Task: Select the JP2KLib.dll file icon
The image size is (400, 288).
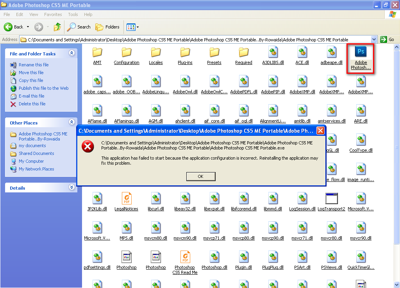Action: pyautogui.click(x=97, y=199)
